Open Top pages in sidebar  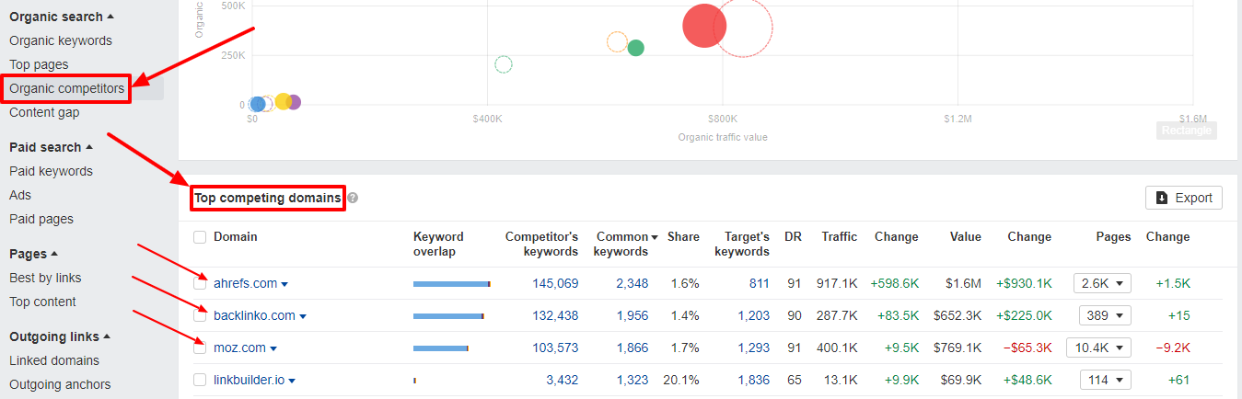tap(39, 64)
